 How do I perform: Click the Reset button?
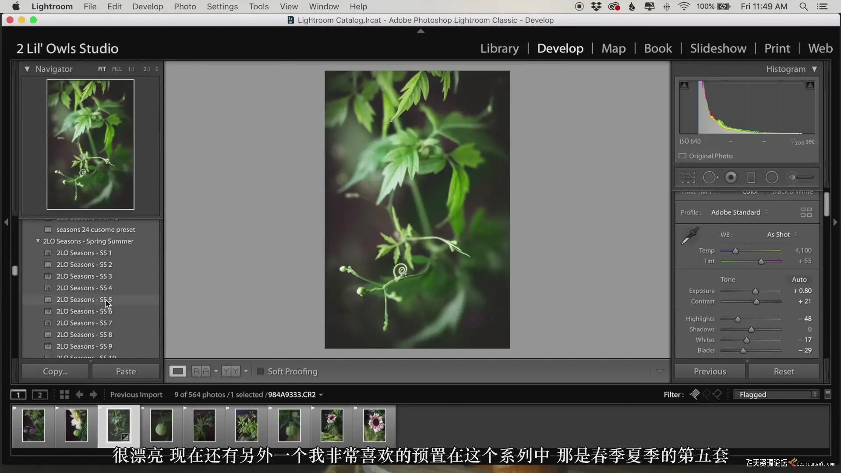(x=784, y=371)
